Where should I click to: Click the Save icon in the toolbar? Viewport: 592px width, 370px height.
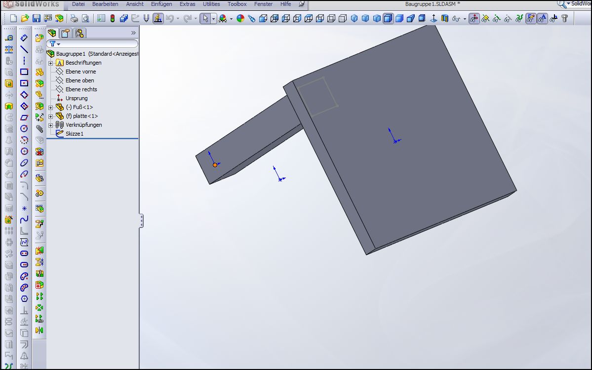pyautogui.click(x=37, y=19)
